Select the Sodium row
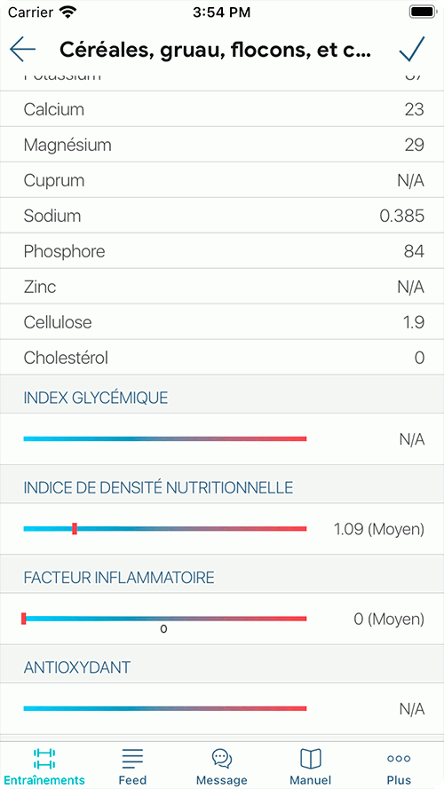444x789 pixels. 222,216
